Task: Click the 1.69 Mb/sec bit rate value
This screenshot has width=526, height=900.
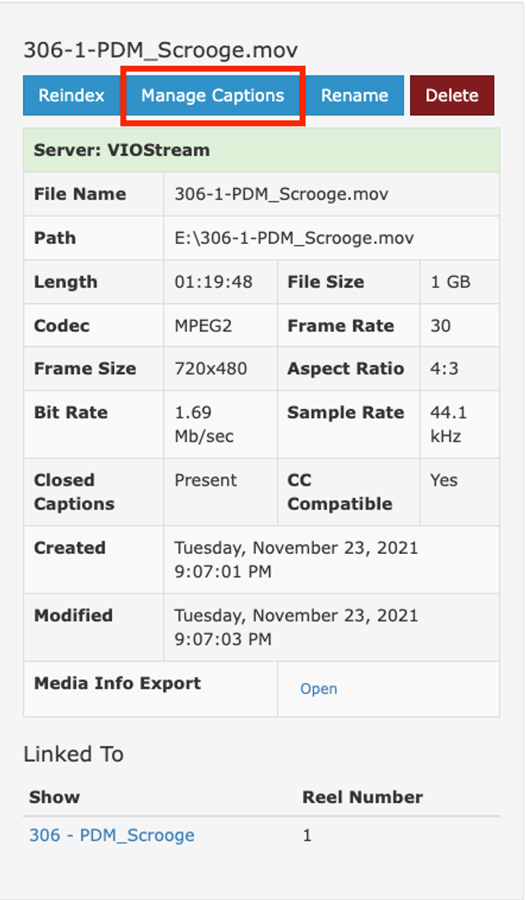Action: click(x=204, y=424)
